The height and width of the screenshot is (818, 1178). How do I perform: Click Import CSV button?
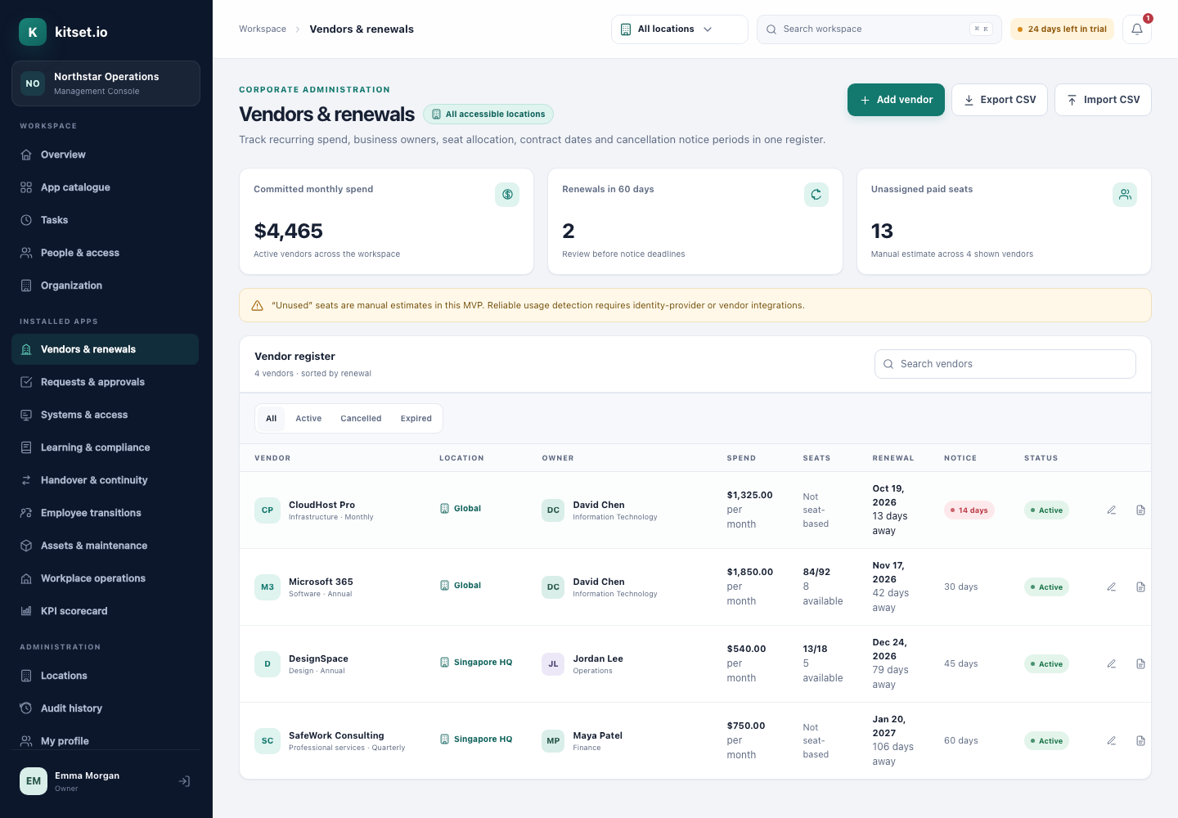tap(1103, 100)
